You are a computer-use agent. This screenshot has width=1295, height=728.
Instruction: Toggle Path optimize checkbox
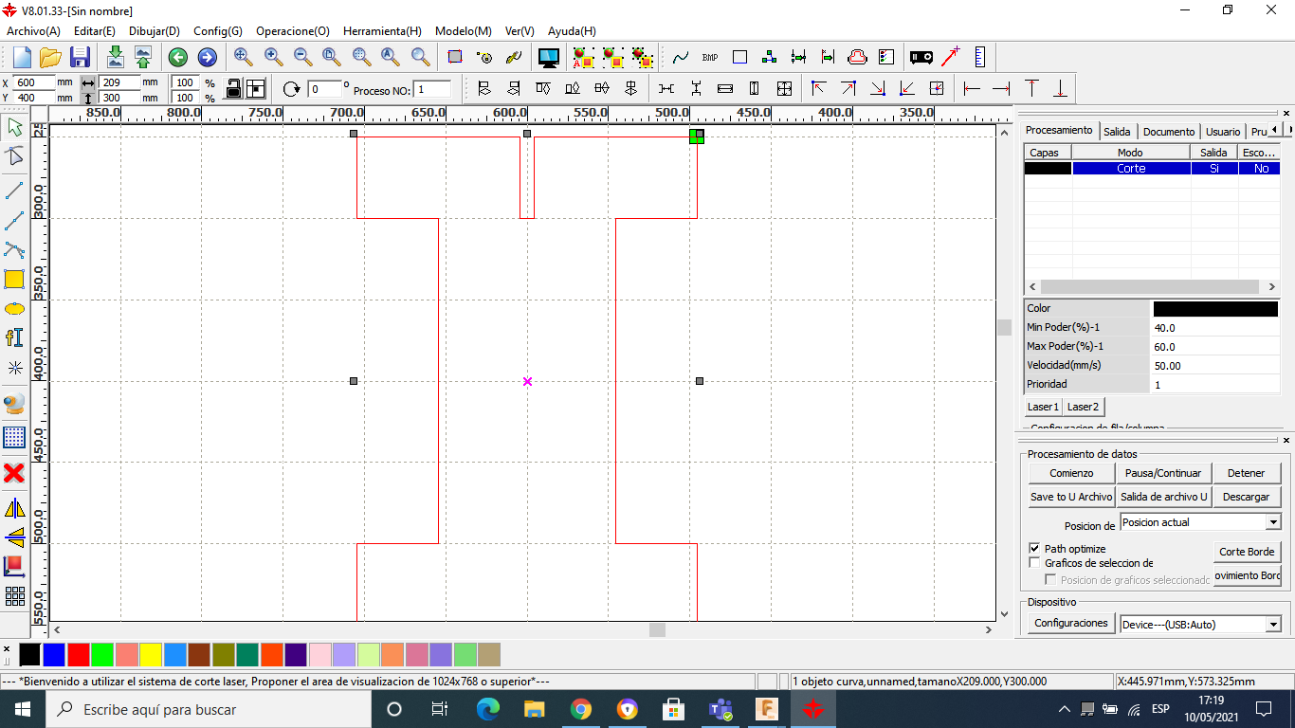coord(1035,549)
